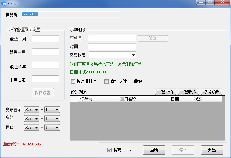Image resolution: width=231 pixels, height=158 pixels.
Task: Open the 交易状态 dropdown
Action: (112, 55)
